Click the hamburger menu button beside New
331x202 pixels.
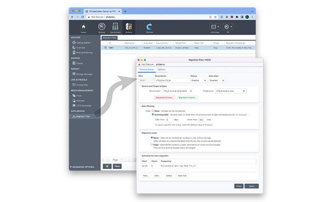pyautogui.click(x=107, y=166)
